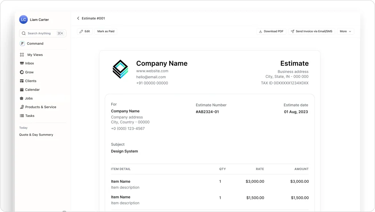The height and width of the screenshot is (212, 375).
Task: Open Quote & Day Summery under Today
Action: coord(36,135)
